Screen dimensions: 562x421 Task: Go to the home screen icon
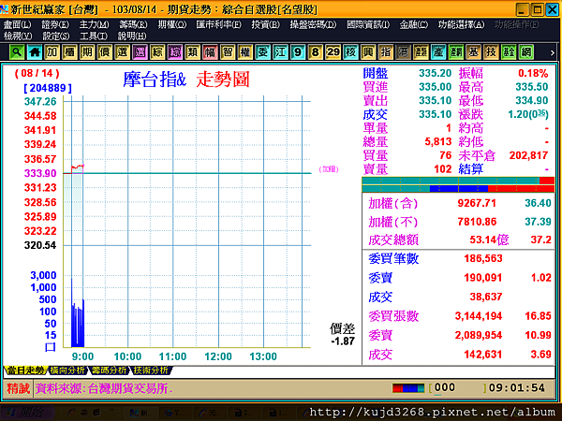click(x=35, y=52)
